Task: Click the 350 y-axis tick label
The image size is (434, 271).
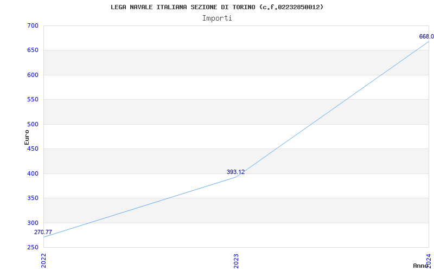Action: (33, 198)
